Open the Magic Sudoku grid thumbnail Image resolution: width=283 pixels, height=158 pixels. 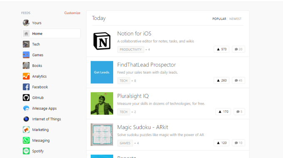click(102, 135)
